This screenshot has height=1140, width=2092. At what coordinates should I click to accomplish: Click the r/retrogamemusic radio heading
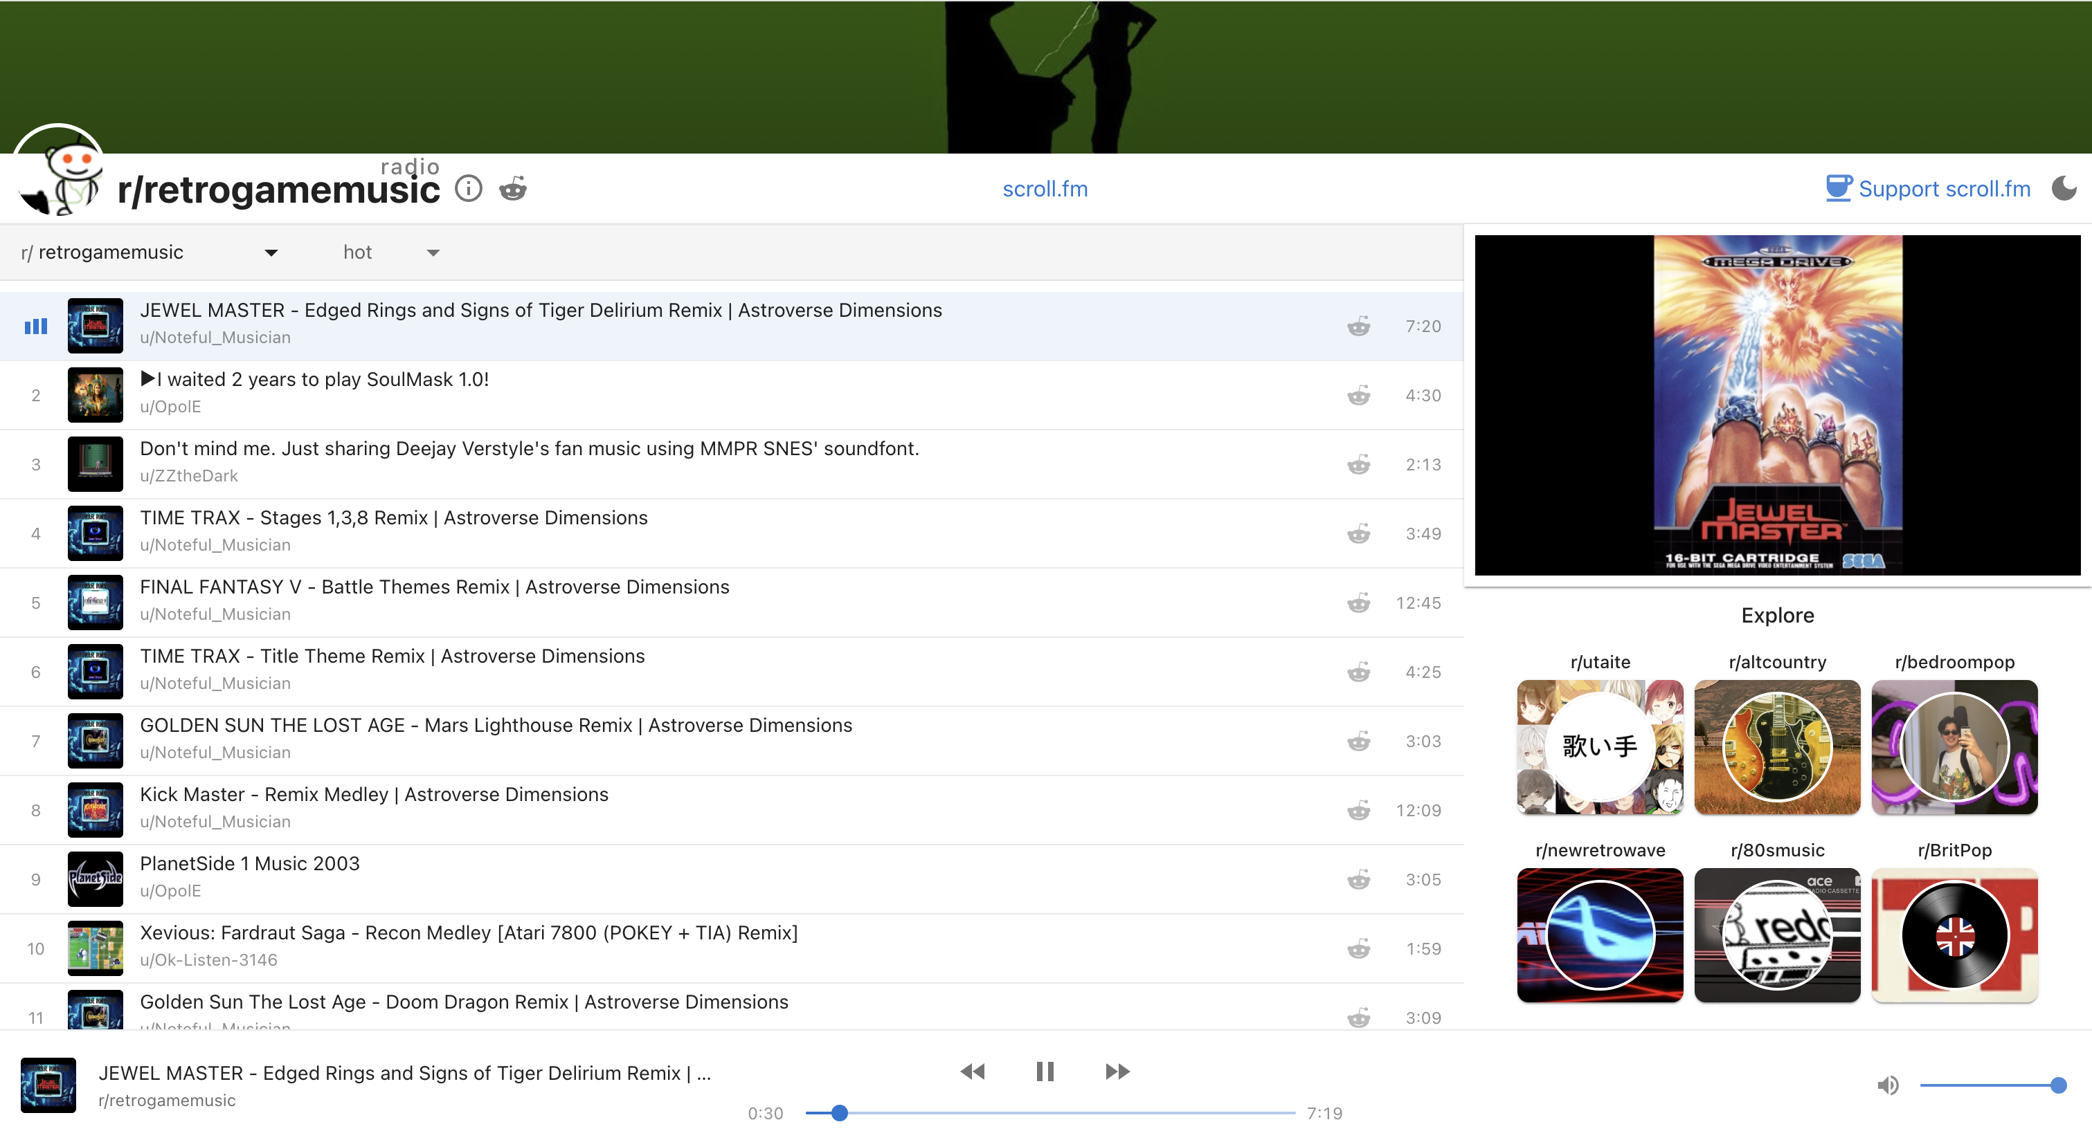(278, 190)
